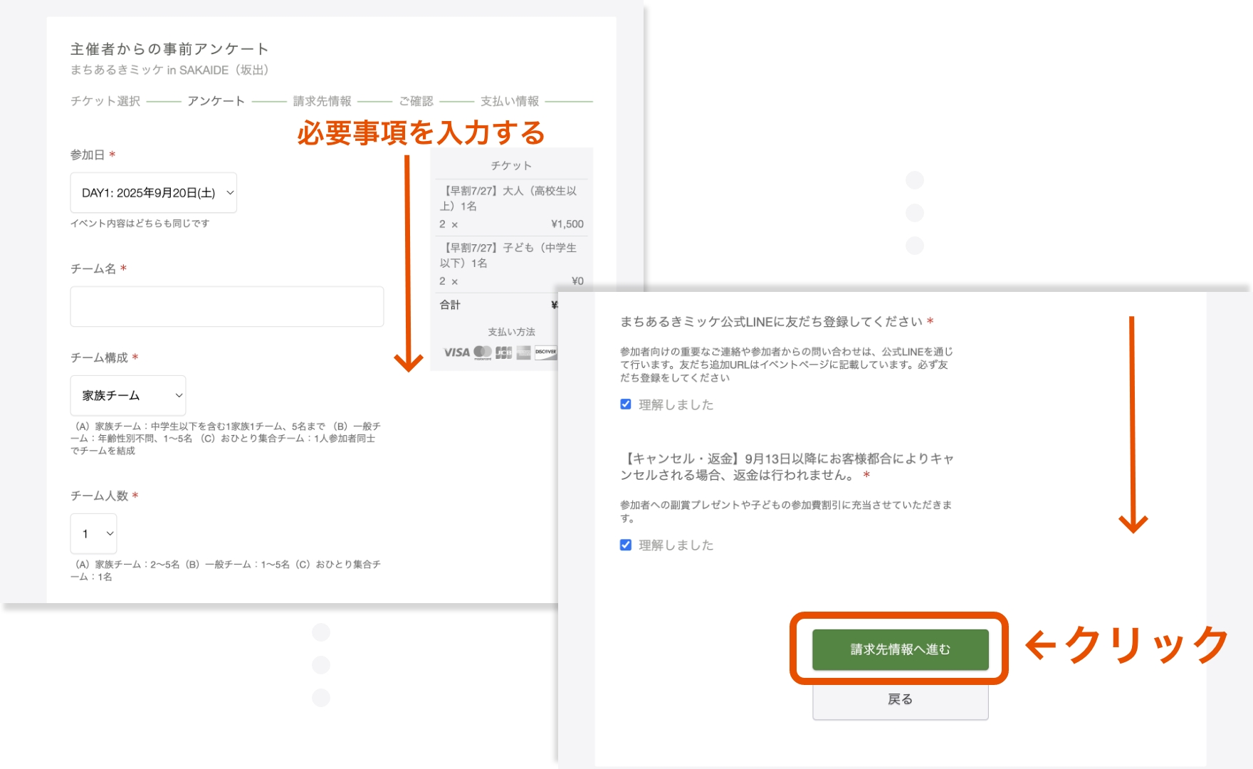Click the American Express card icon

tap(524, 352)
